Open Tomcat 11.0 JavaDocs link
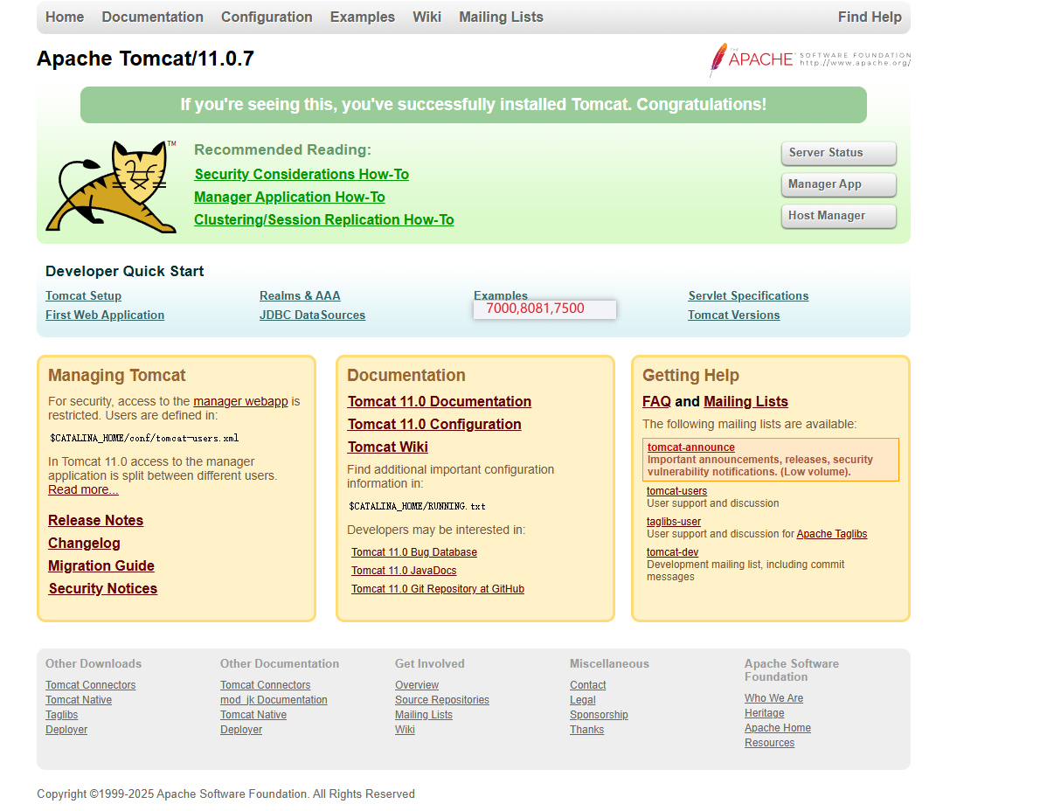The image size is (1054, 811). 404,571
